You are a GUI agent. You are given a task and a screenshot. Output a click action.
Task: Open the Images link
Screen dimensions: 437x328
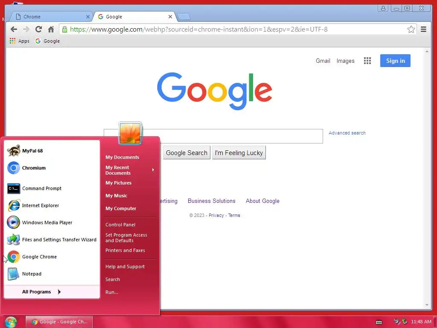point(345,61)
